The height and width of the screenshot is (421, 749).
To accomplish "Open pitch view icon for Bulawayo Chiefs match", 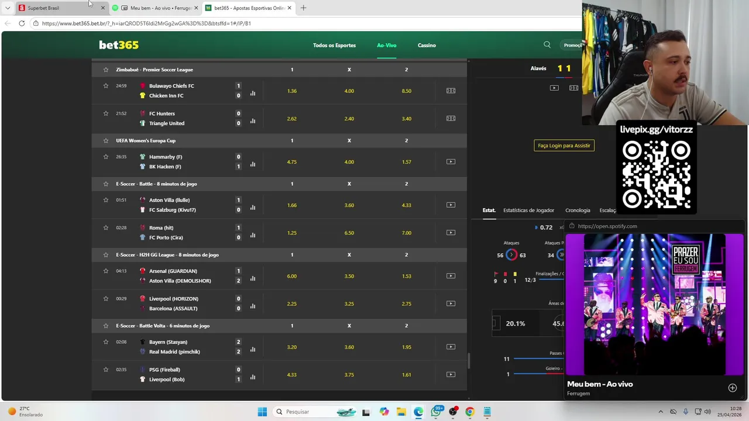I will pos(451,91).
